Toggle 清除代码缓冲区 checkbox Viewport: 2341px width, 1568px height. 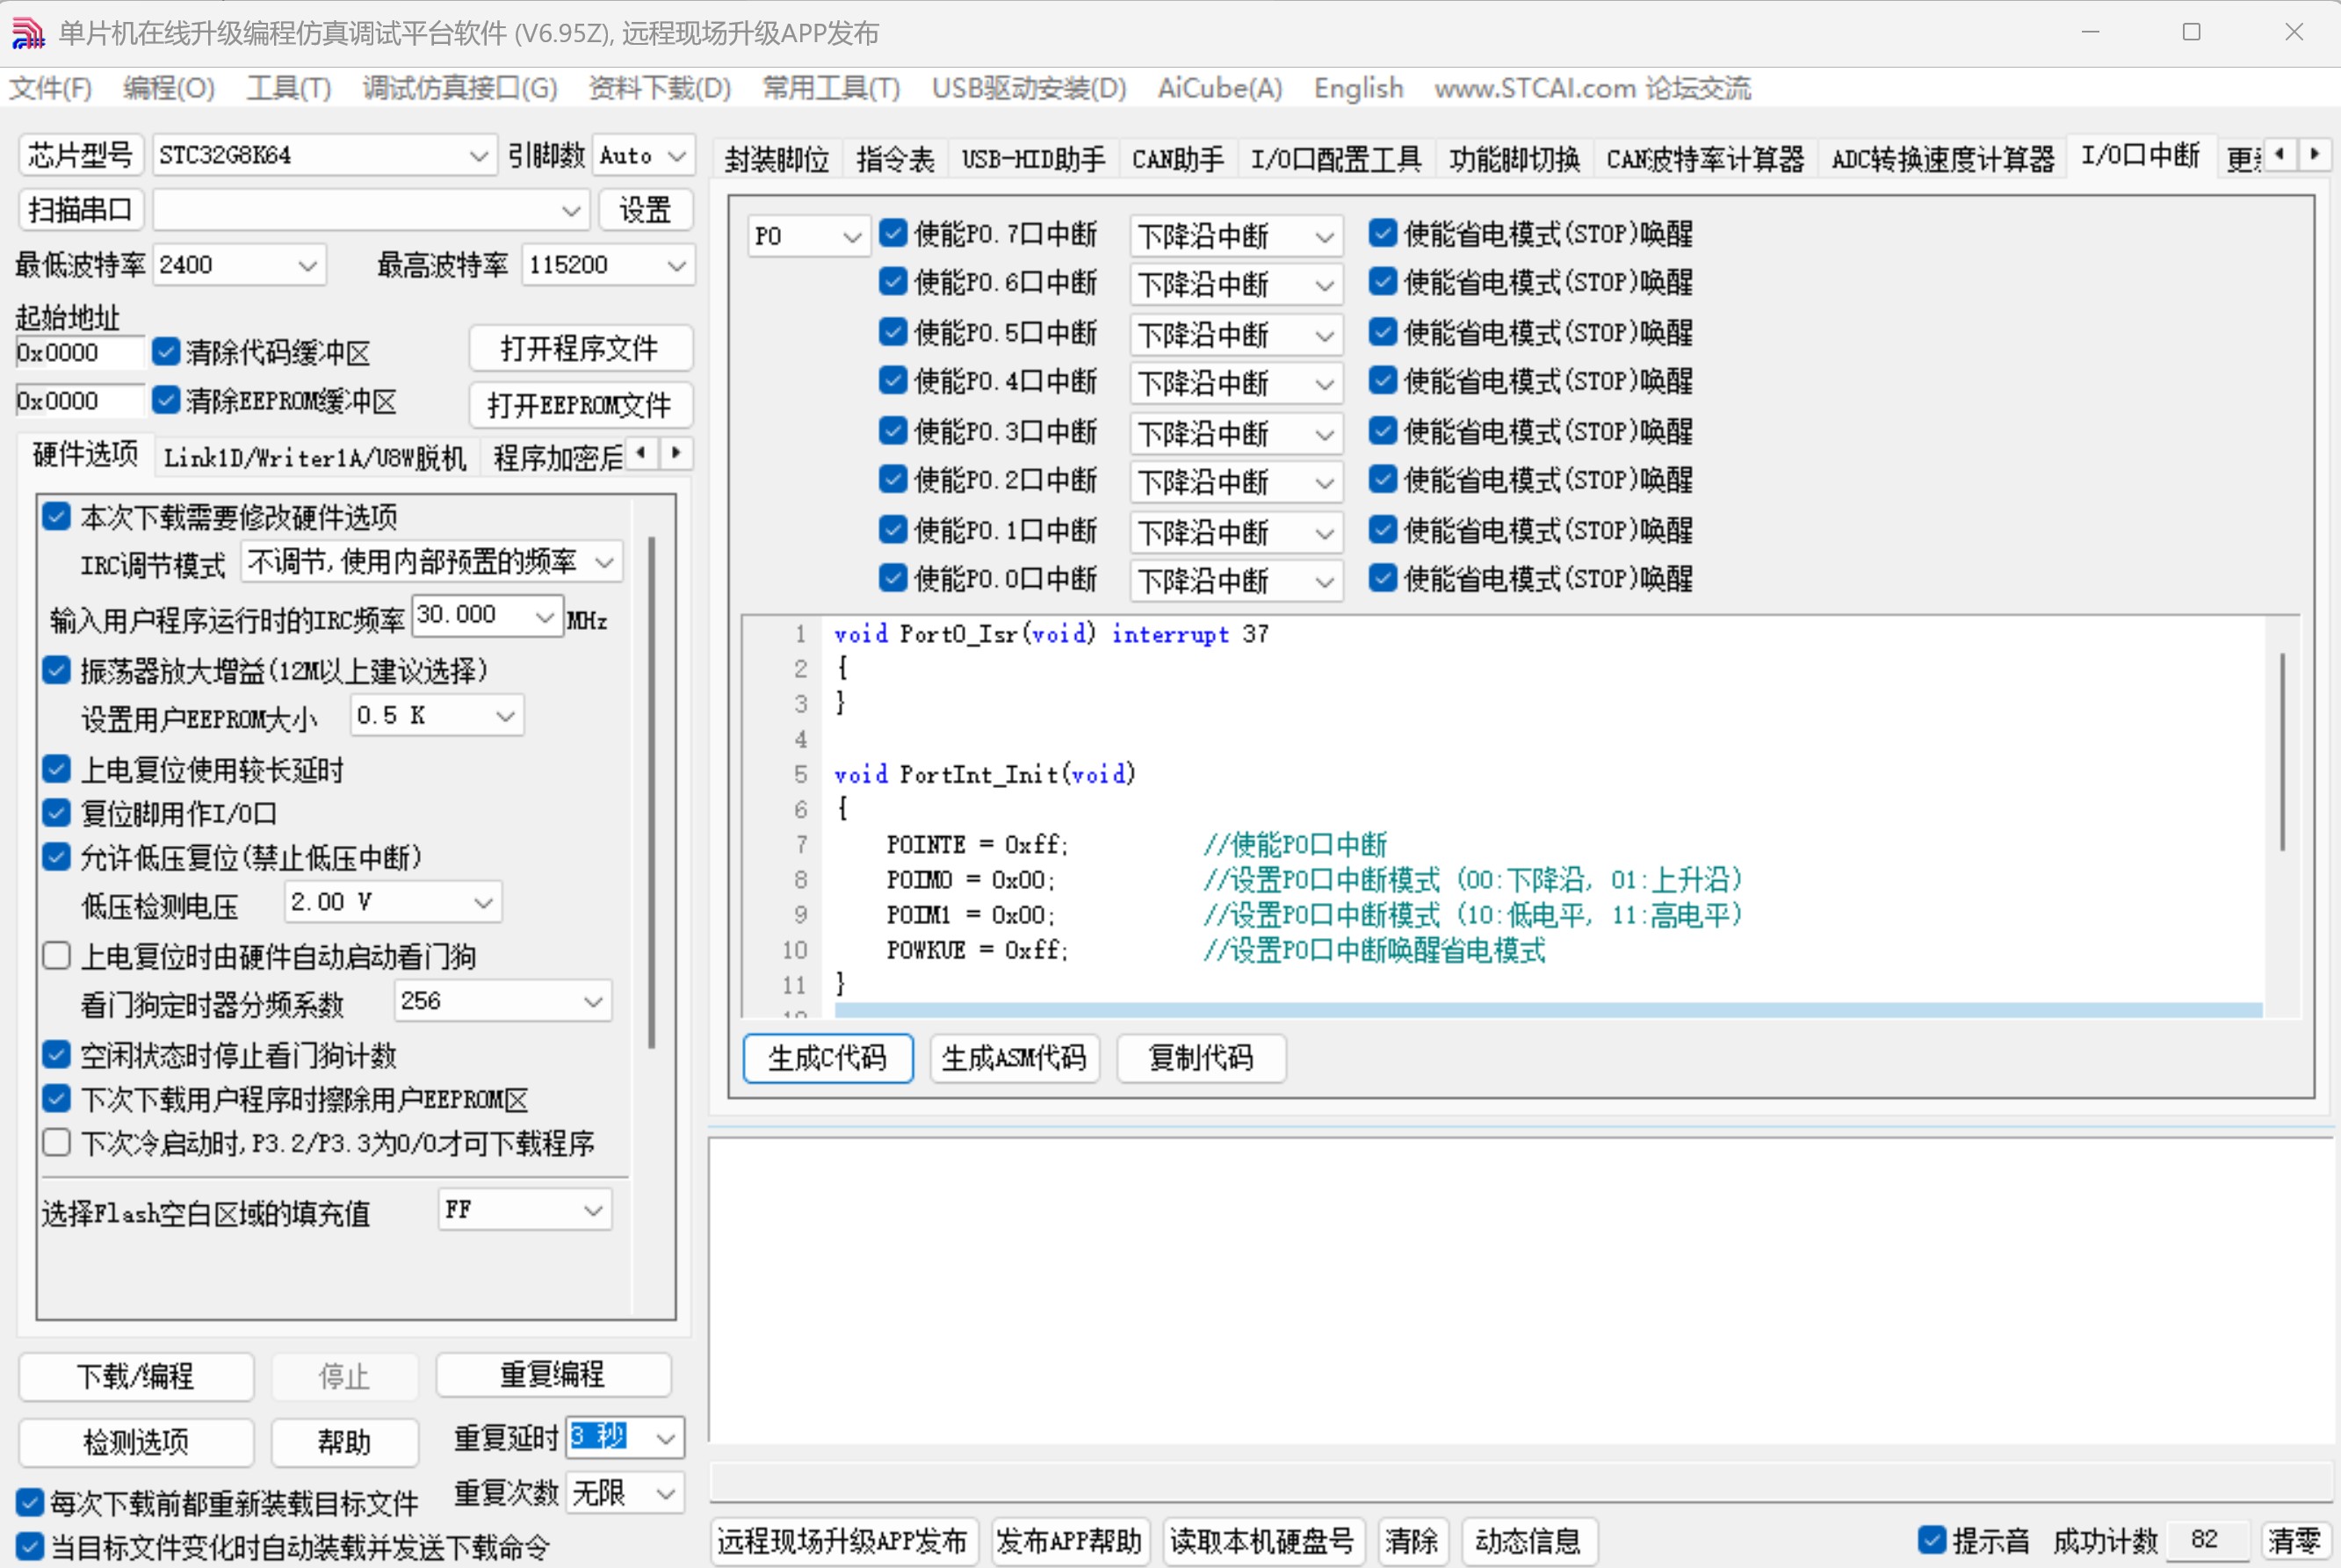[x=166, y=352]
